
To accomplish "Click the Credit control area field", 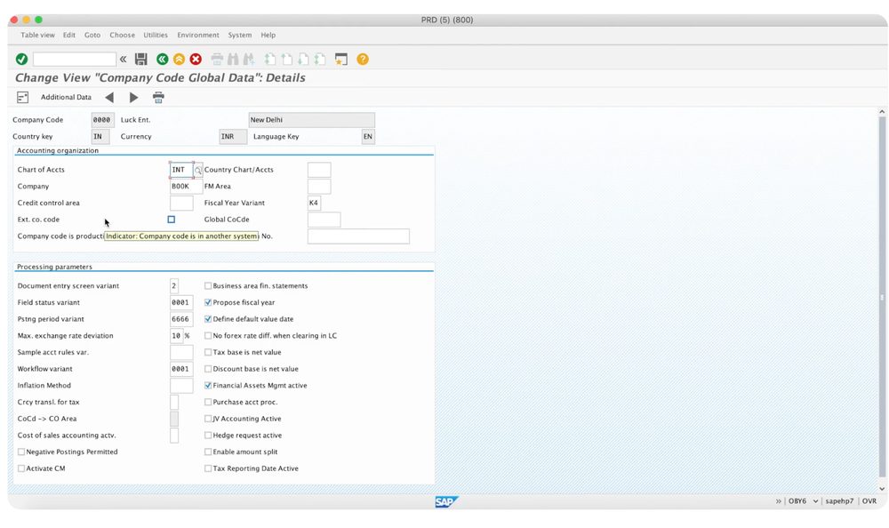I will (181, 203).
